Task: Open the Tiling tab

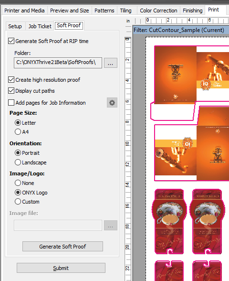Action: (125, 11)
